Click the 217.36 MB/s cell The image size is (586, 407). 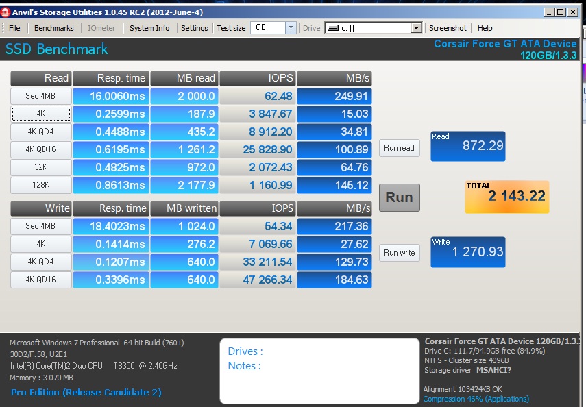coord(334,226)
